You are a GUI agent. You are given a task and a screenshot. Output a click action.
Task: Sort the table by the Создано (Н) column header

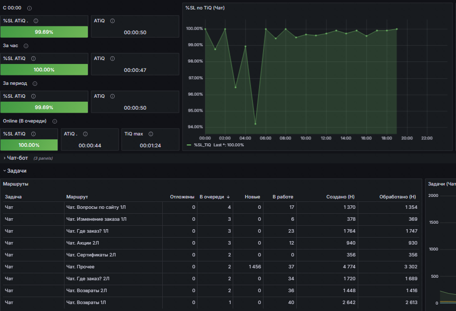tap(340, 197)
